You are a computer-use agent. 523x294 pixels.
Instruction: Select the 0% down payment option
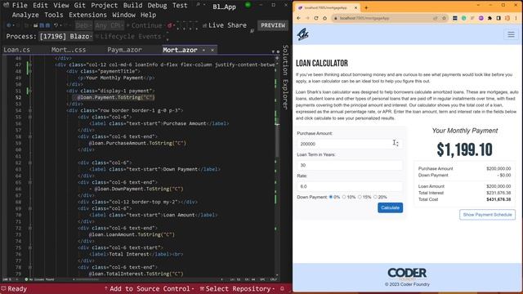tap(331, 197)
